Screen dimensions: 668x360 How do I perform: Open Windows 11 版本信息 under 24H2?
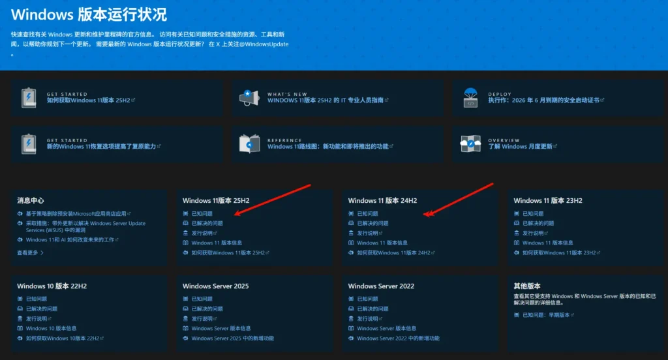click(382, 243)
